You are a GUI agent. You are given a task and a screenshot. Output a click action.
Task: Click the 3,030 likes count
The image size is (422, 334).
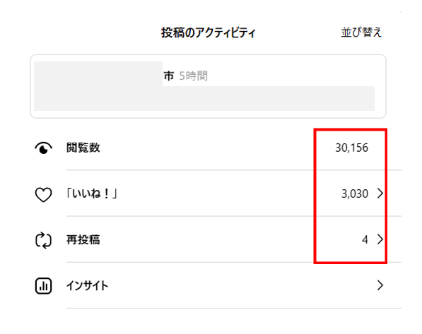[355, 193]
